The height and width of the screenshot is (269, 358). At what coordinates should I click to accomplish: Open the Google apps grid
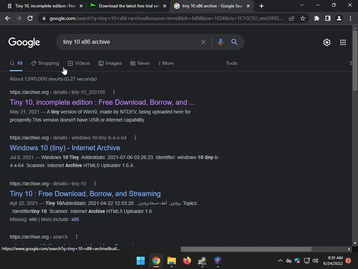pos(343,42)
